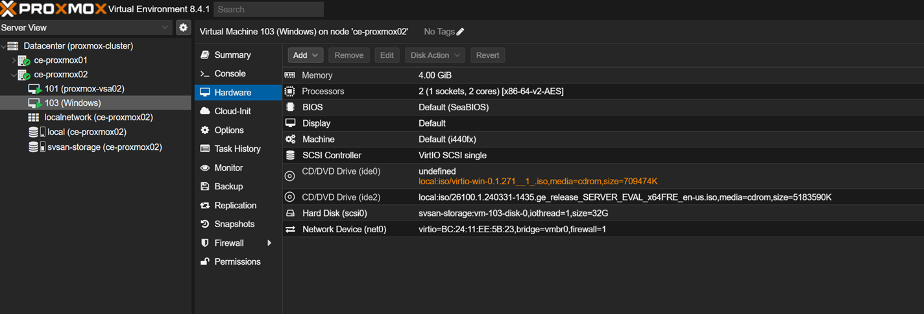The height and width of the screenshot is (314, 924).
Task: Select the virtio=BC:24:11:EE:5B:23 network value
Action: [513, 229]
